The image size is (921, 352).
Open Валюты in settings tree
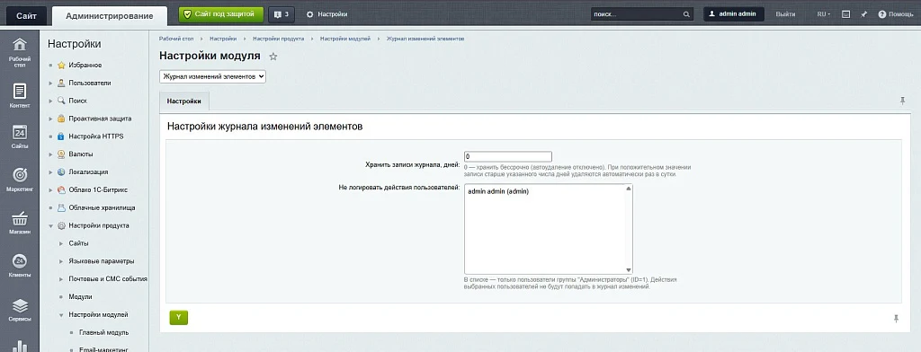(80, 154)
